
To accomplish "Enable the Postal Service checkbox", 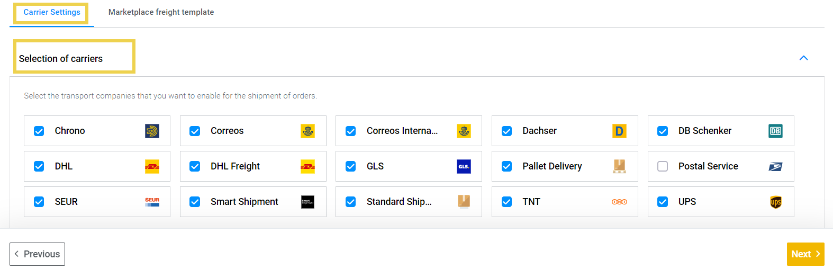I will point(663,166).
